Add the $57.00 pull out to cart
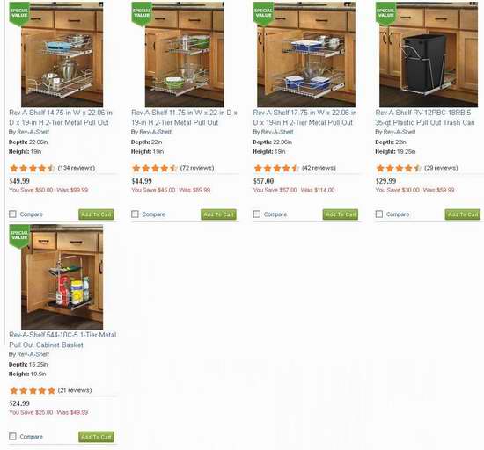The height and width of the screenshot is (450, 484). click(341, 214)
